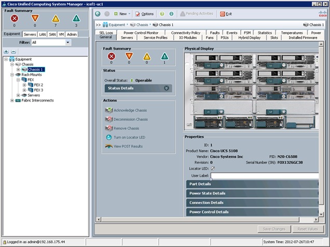Switch to the Servers navigation tab
The image size is (330, 247).
[x=30, y=34]
